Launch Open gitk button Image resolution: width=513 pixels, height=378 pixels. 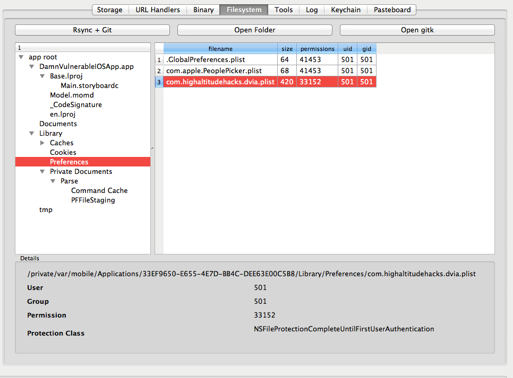pos(417,30)
